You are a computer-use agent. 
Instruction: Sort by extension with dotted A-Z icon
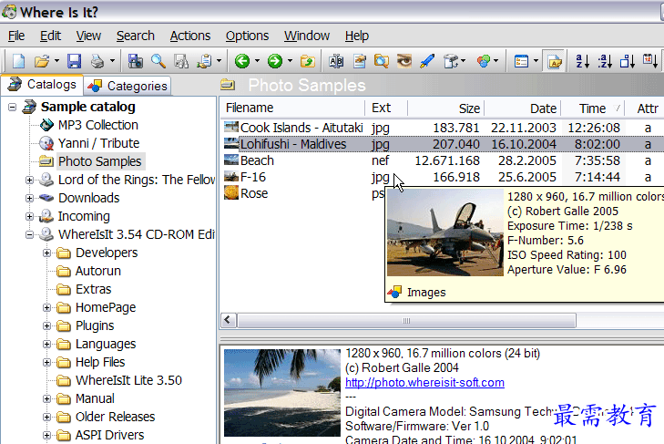(x=605, y=61)
